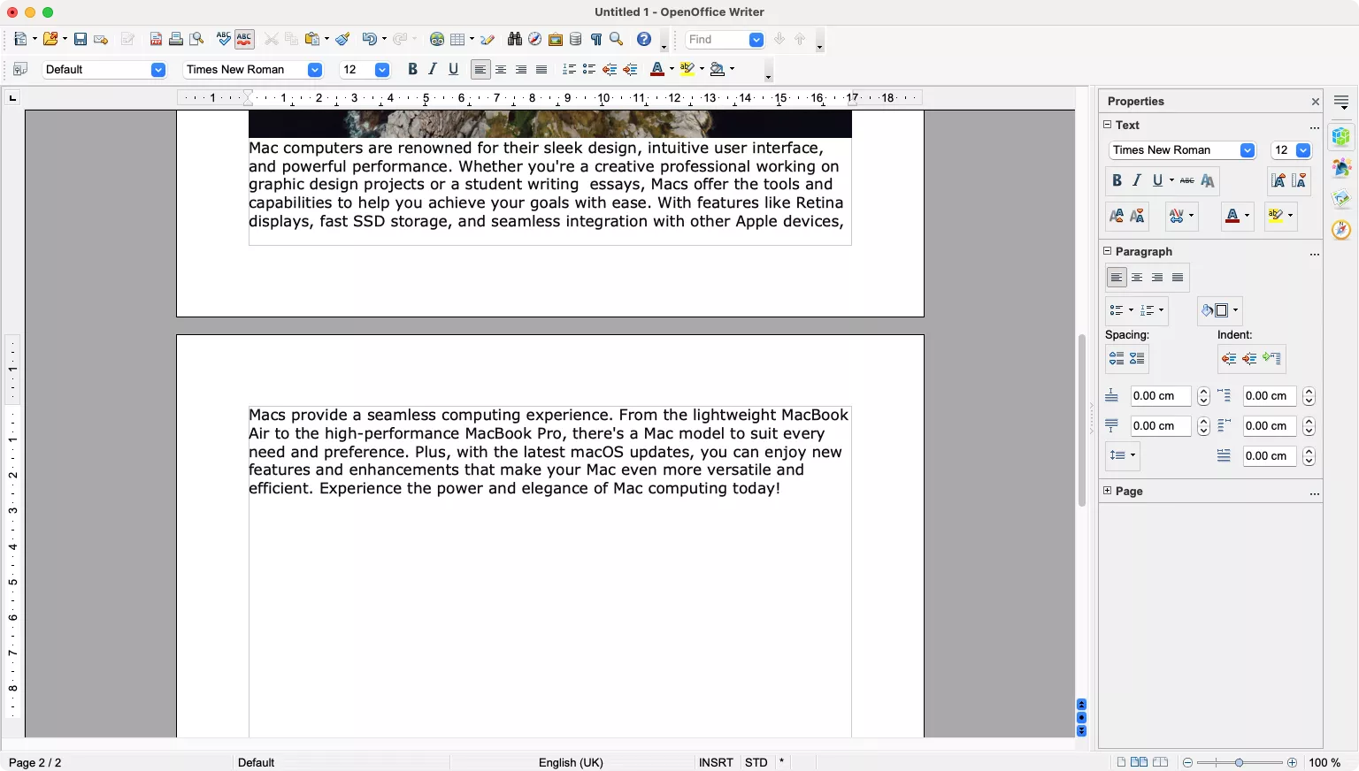Center align paragraph in the Properties panel
Image resolution: width=1359 pixels, height=771 pixels.
point(1137,278)
